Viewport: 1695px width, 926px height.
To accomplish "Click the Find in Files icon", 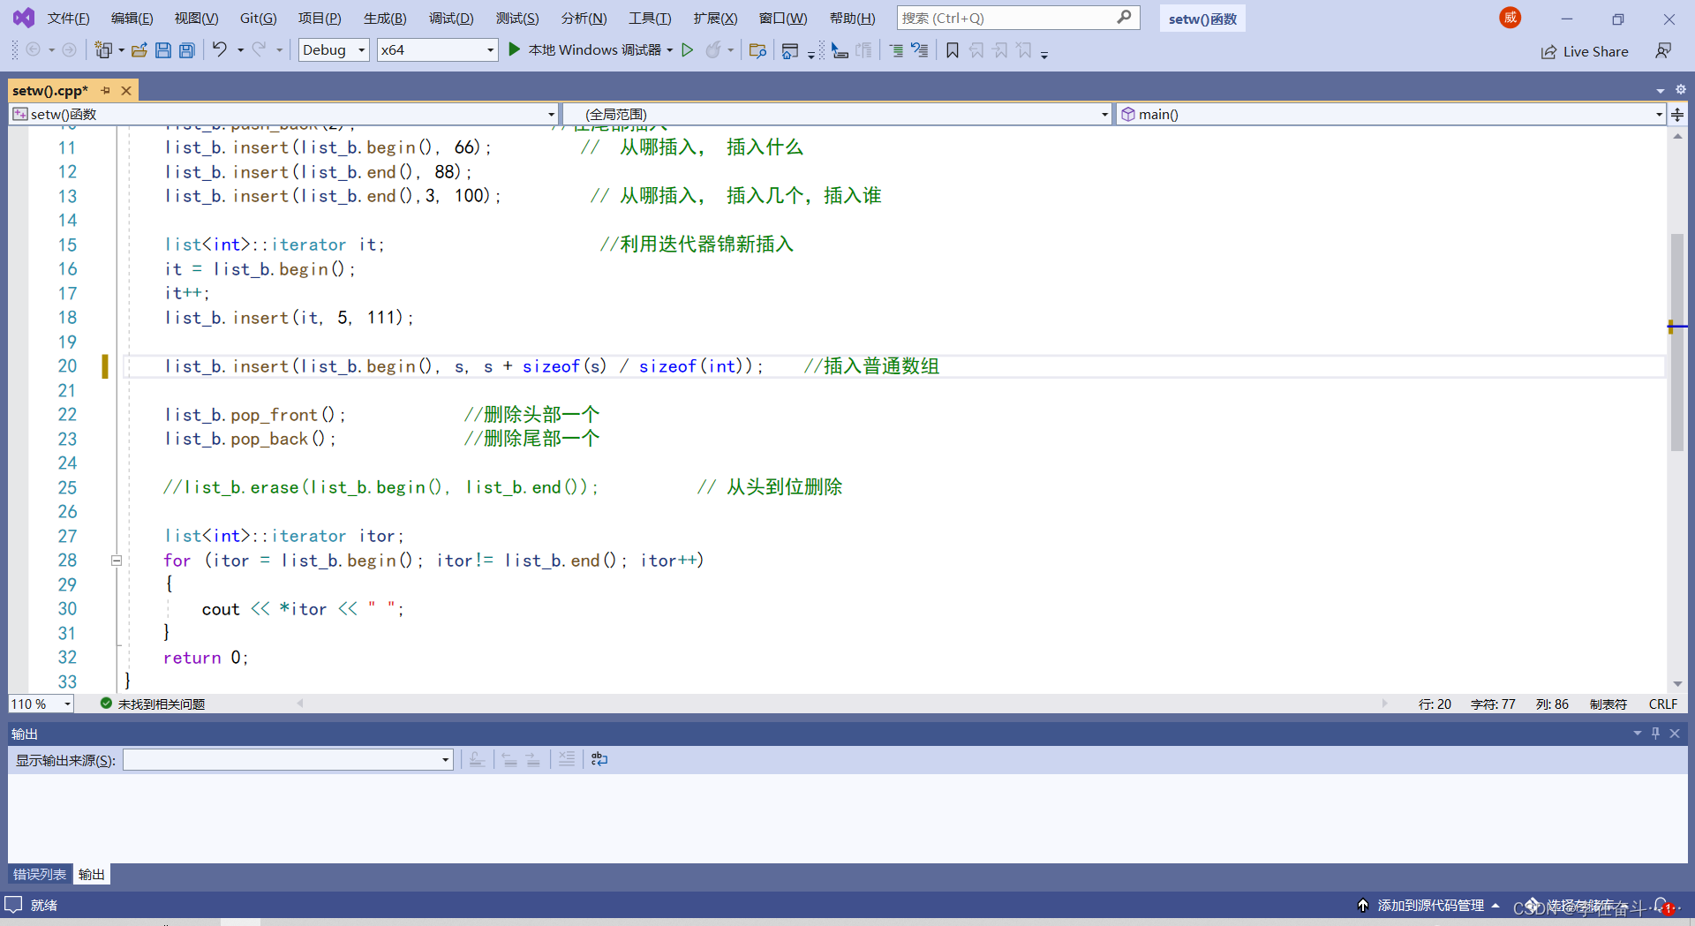I will 757,50.
